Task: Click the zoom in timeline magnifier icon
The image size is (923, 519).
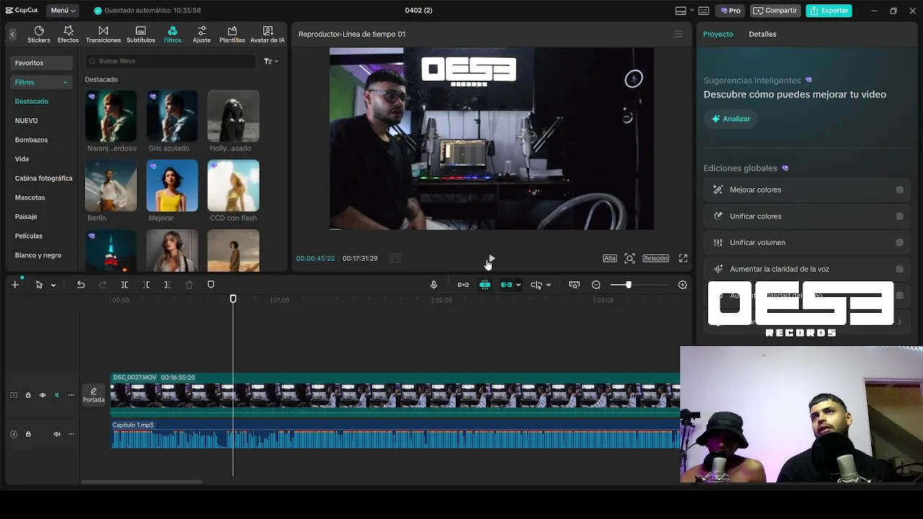Action: [x=682, y=285]
